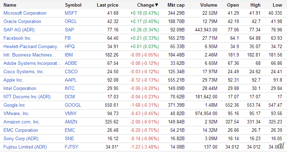Click the Change column sort arrow
Viewport: 287px width, 152px height.
tap(156, 5)
